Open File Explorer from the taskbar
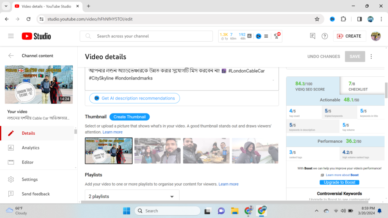The height and width of the screenshot is (218, 388). coord(235,211)
